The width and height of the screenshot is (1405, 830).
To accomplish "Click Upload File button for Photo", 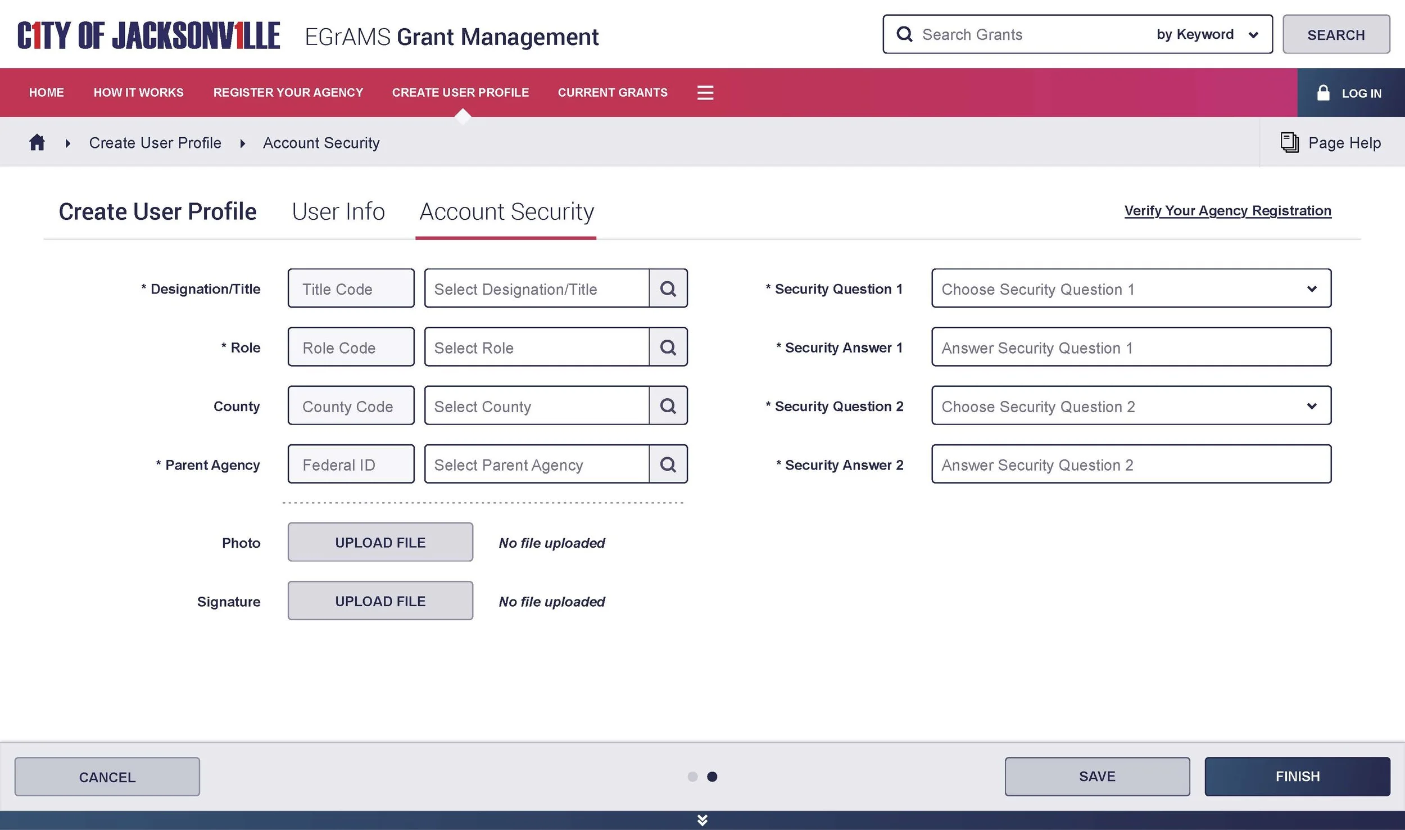I will click(380, 543).
